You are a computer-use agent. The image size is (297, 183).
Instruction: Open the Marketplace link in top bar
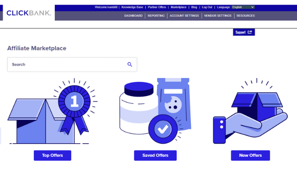[178, 7]
